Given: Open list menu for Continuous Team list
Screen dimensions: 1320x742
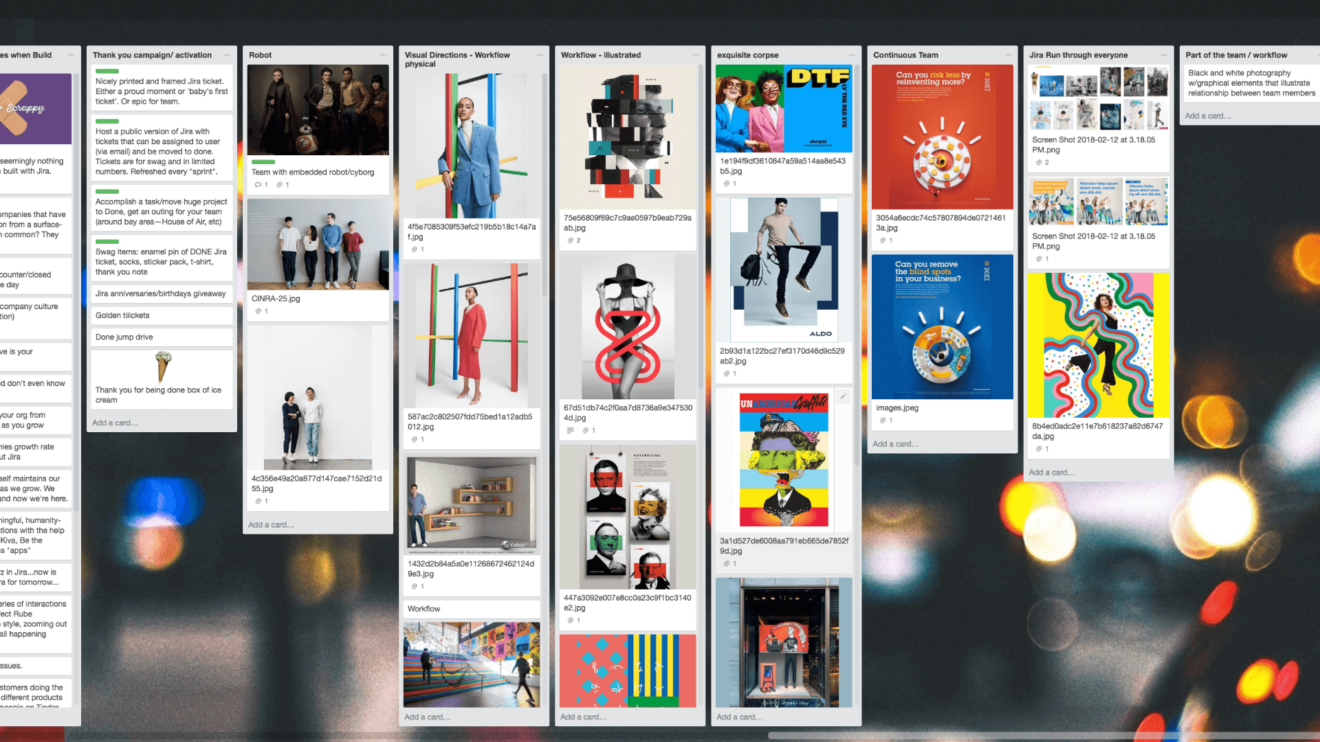Looking at the screenshot, I should tap(1008, 55).
